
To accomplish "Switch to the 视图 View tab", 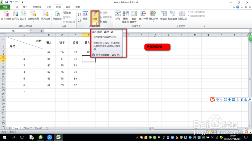I will 78,7.
